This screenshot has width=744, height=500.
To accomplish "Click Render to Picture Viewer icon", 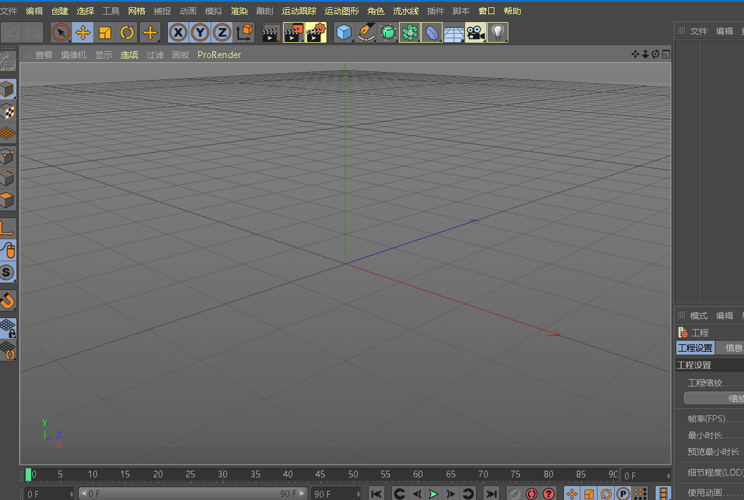I will 294,32.
